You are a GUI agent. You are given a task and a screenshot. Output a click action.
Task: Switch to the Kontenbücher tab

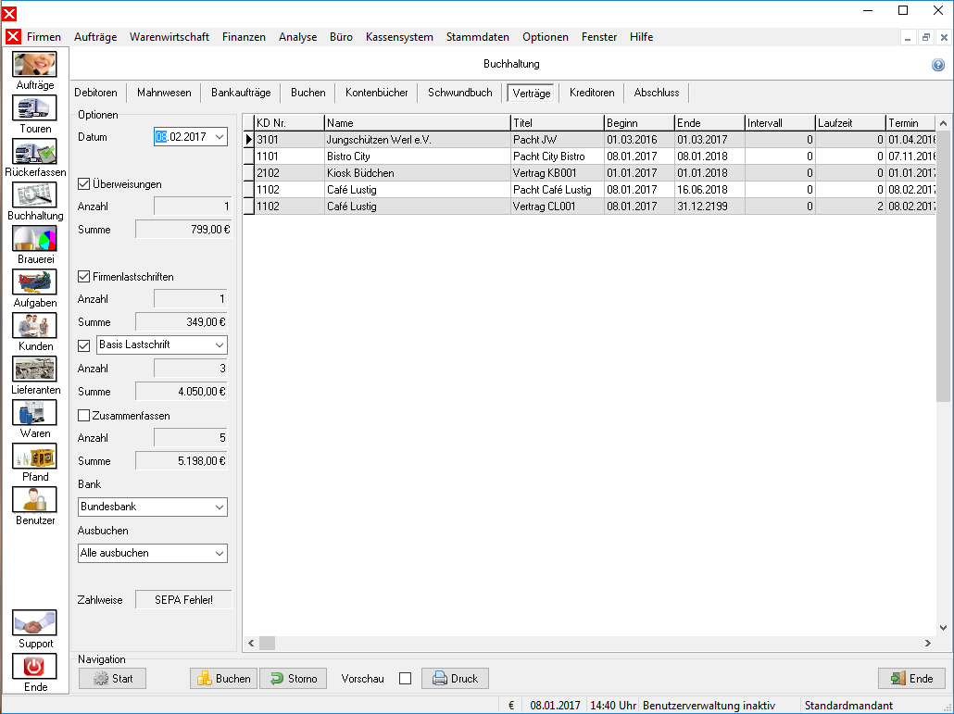(x=377, y=93)
